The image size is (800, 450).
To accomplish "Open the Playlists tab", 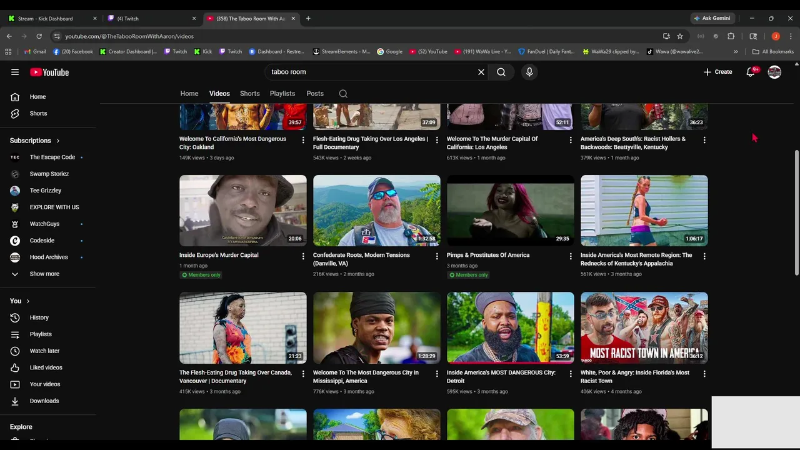I will coord(282,94).
